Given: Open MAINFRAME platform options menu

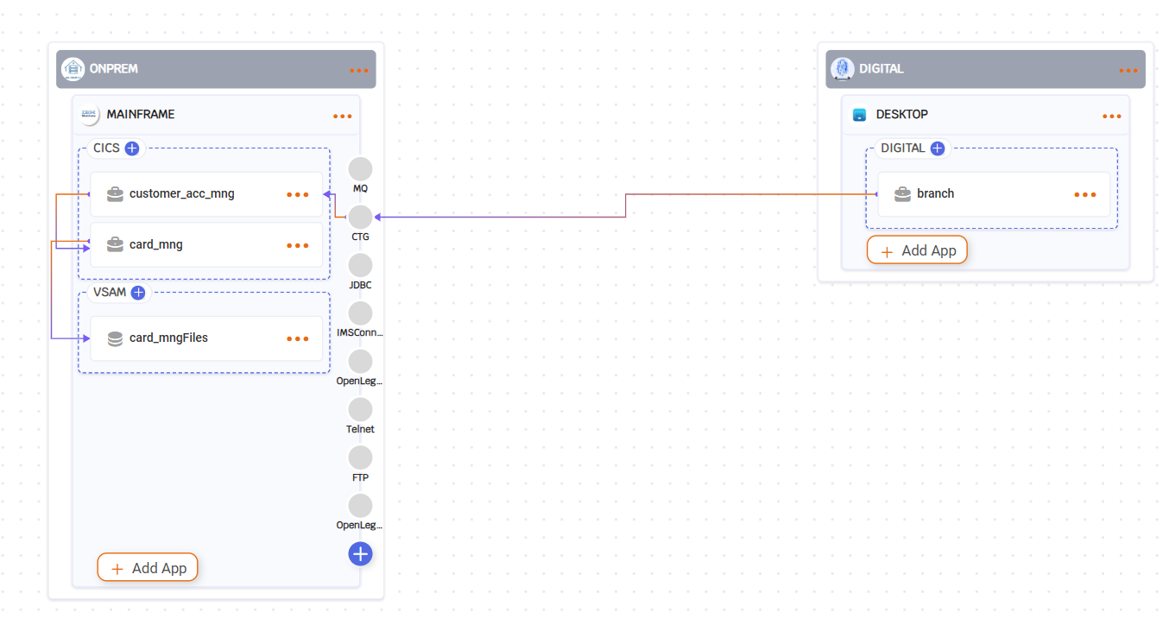Looking at the screenshot, I should pos(343,117).
